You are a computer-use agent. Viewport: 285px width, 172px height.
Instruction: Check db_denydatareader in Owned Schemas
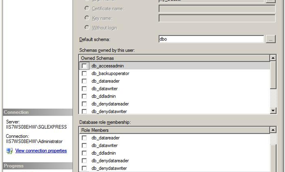pyautogui.click(x=84, y=104)
